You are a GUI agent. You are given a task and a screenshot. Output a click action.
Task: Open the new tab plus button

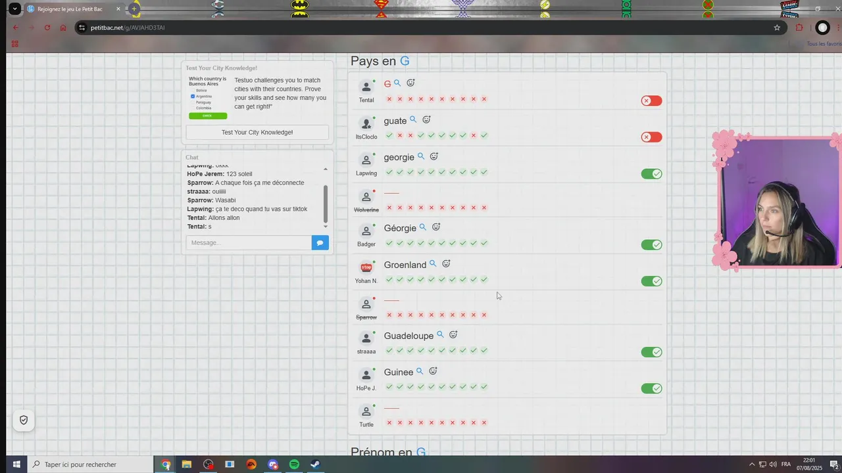pos(134,9)
